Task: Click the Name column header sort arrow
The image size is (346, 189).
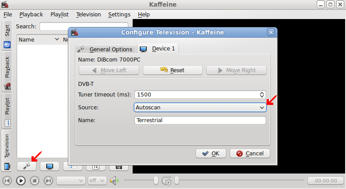Action: point(57,39)
